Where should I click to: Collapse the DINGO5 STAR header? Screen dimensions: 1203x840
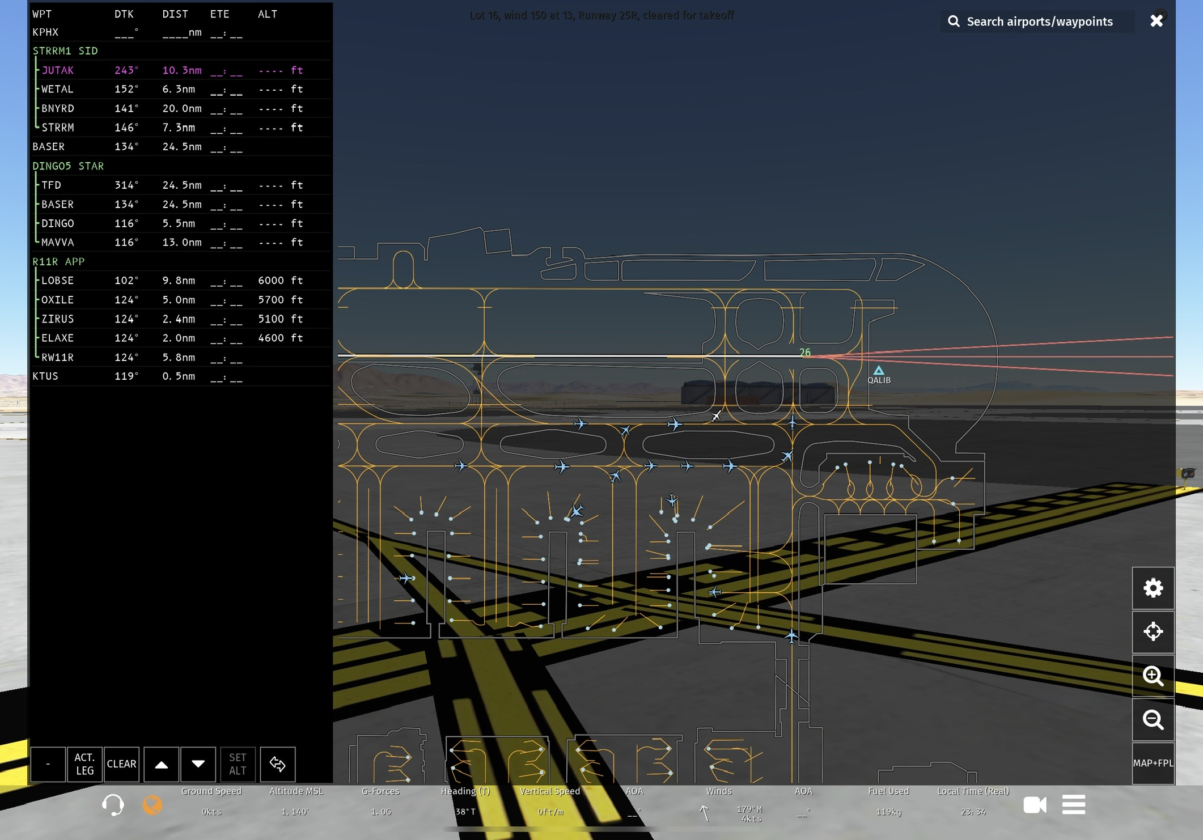click(x=68, y=166)
